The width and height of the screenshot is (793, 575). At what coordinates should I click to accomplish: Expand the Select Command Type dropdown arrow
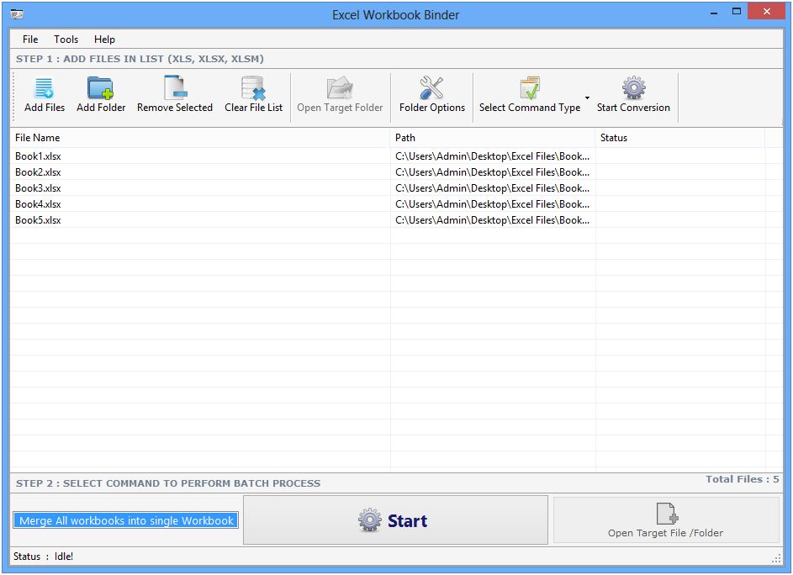coord(587,98)
